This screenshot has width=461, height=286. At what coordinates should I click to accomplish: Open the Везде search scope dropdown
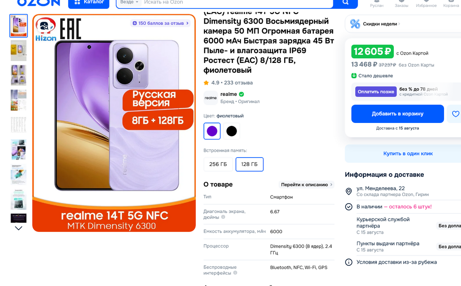(129, 3)
